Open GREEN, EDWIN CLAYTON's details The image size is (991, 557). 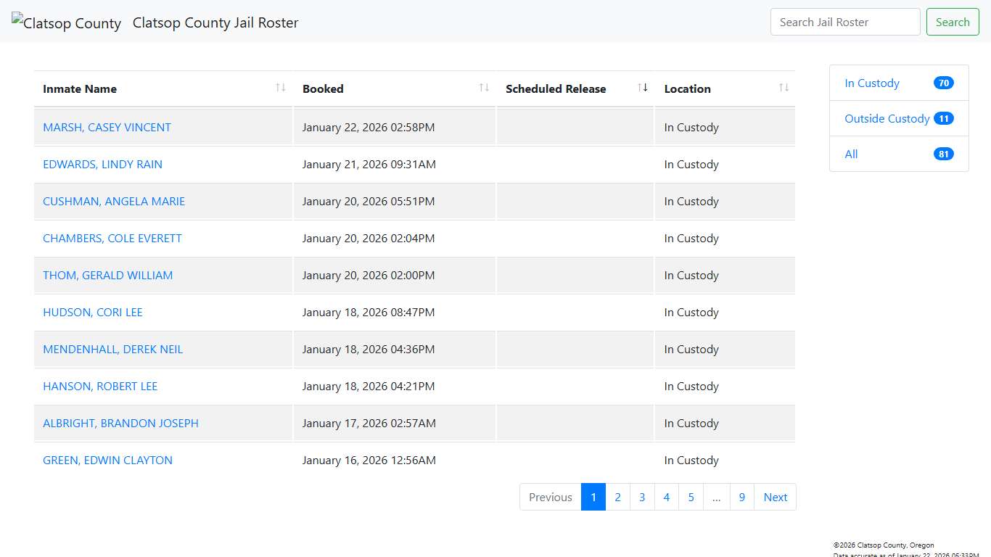pyautogui.click(x=107, y=460)
